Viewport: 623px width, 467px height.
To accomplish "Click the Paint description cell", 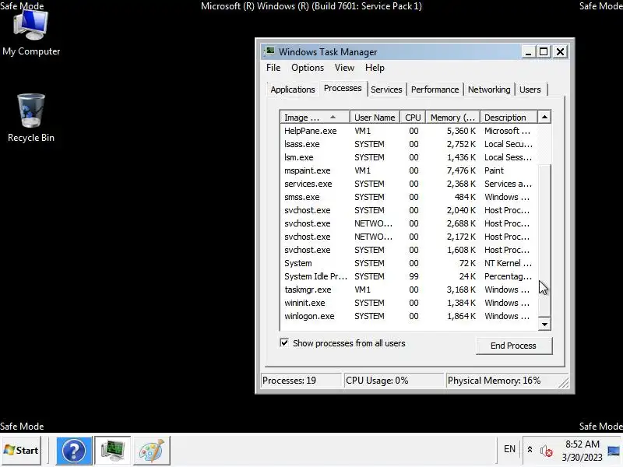I will pyautogui.click(x=494, y=170).
